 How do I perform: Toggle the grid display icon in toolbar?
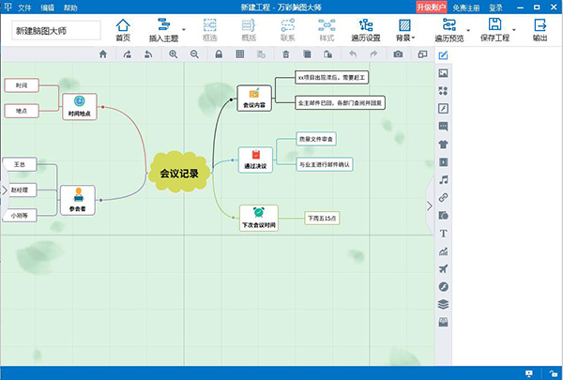pos(240,55)
